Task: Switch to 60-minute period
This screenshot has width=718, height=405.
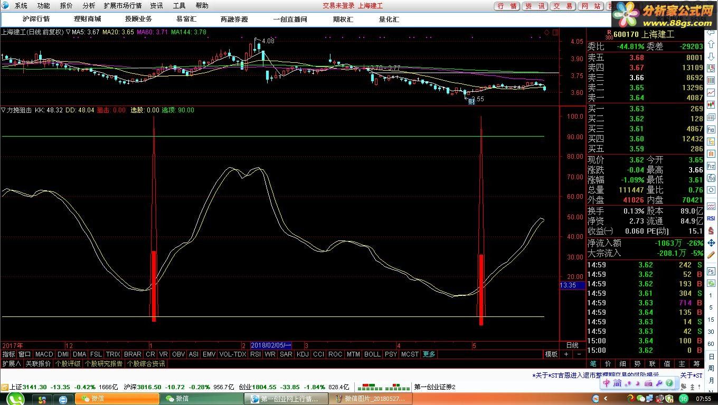Action: point(711,344)
